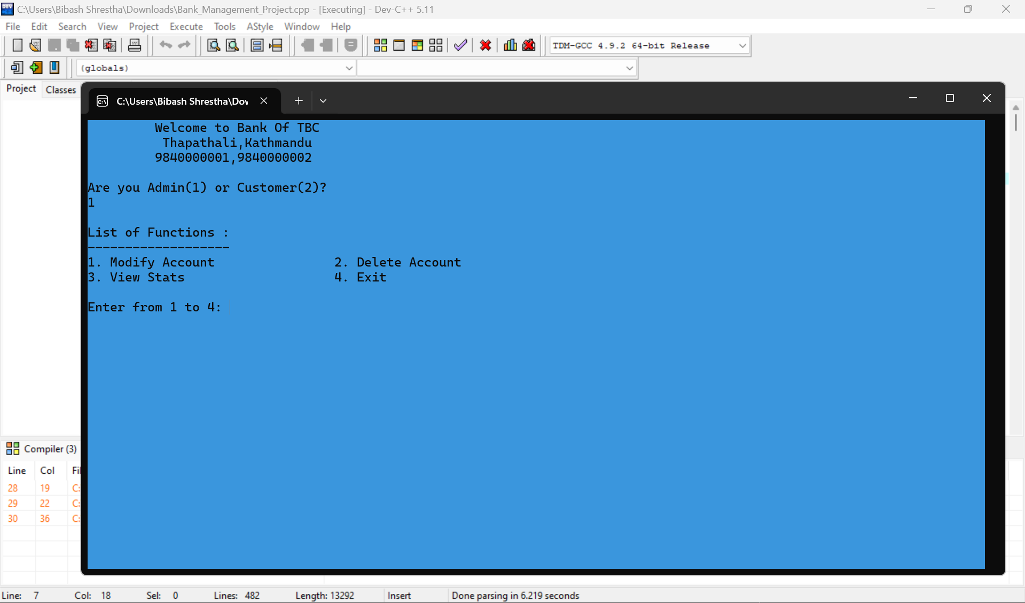Viewport: 1025px width, 603px height.
Task: Open the (globals) scope dropdown
Action: (349, 68)
